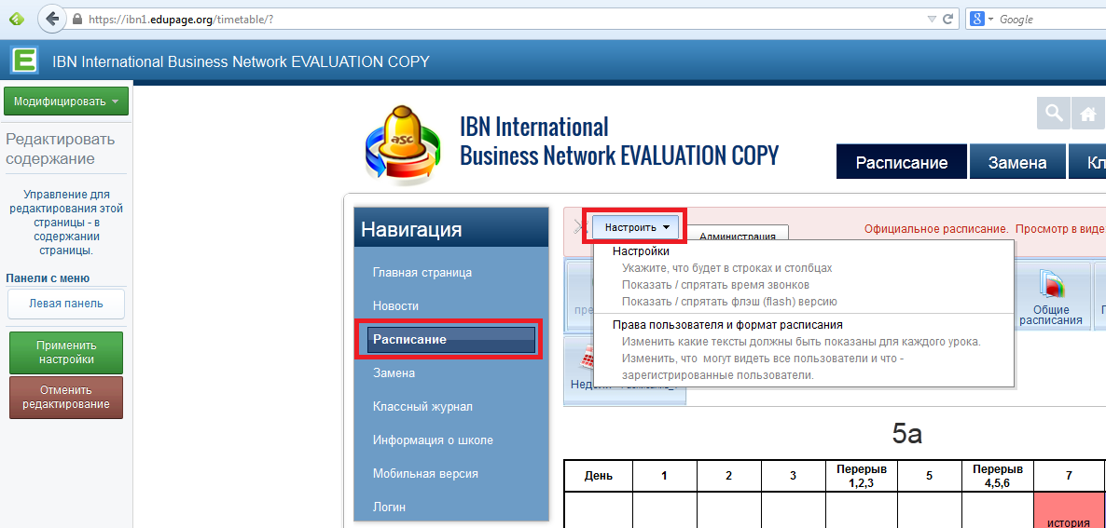Screen dimensions: 1106x528
Task: Choose 'Изменить какие тексты должны быть показаны'
Action: click(x=801, y=342)
